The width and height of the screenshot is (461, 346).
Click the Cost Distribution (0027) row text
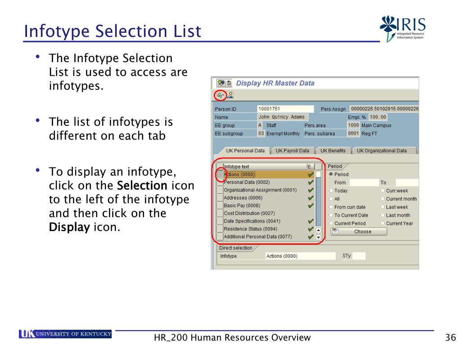tap(249, 213)
